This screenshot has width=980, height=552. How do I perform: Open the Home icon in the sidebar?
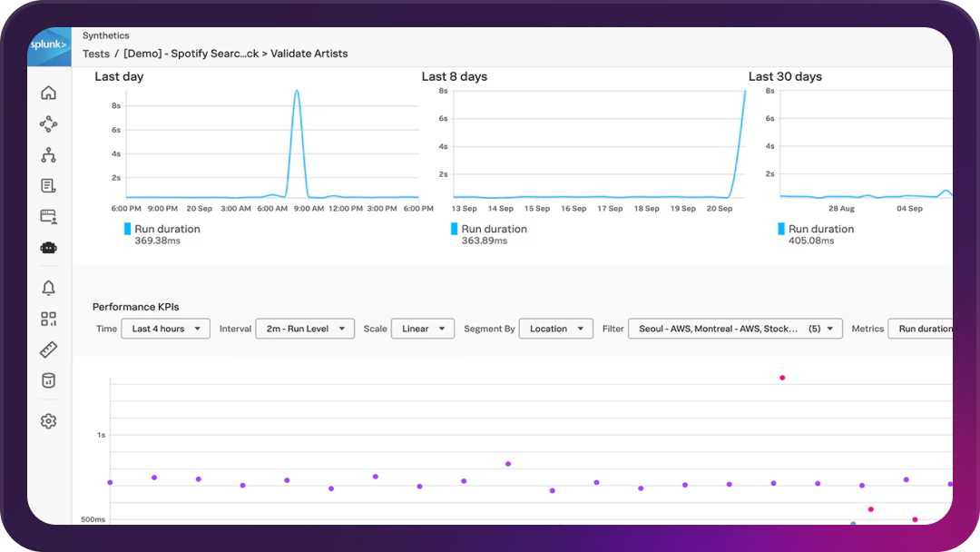tap(48, 92)
